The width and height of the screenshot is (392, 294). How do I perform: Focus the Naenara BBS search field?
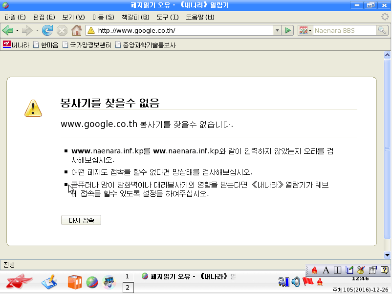tap(345, 30)
